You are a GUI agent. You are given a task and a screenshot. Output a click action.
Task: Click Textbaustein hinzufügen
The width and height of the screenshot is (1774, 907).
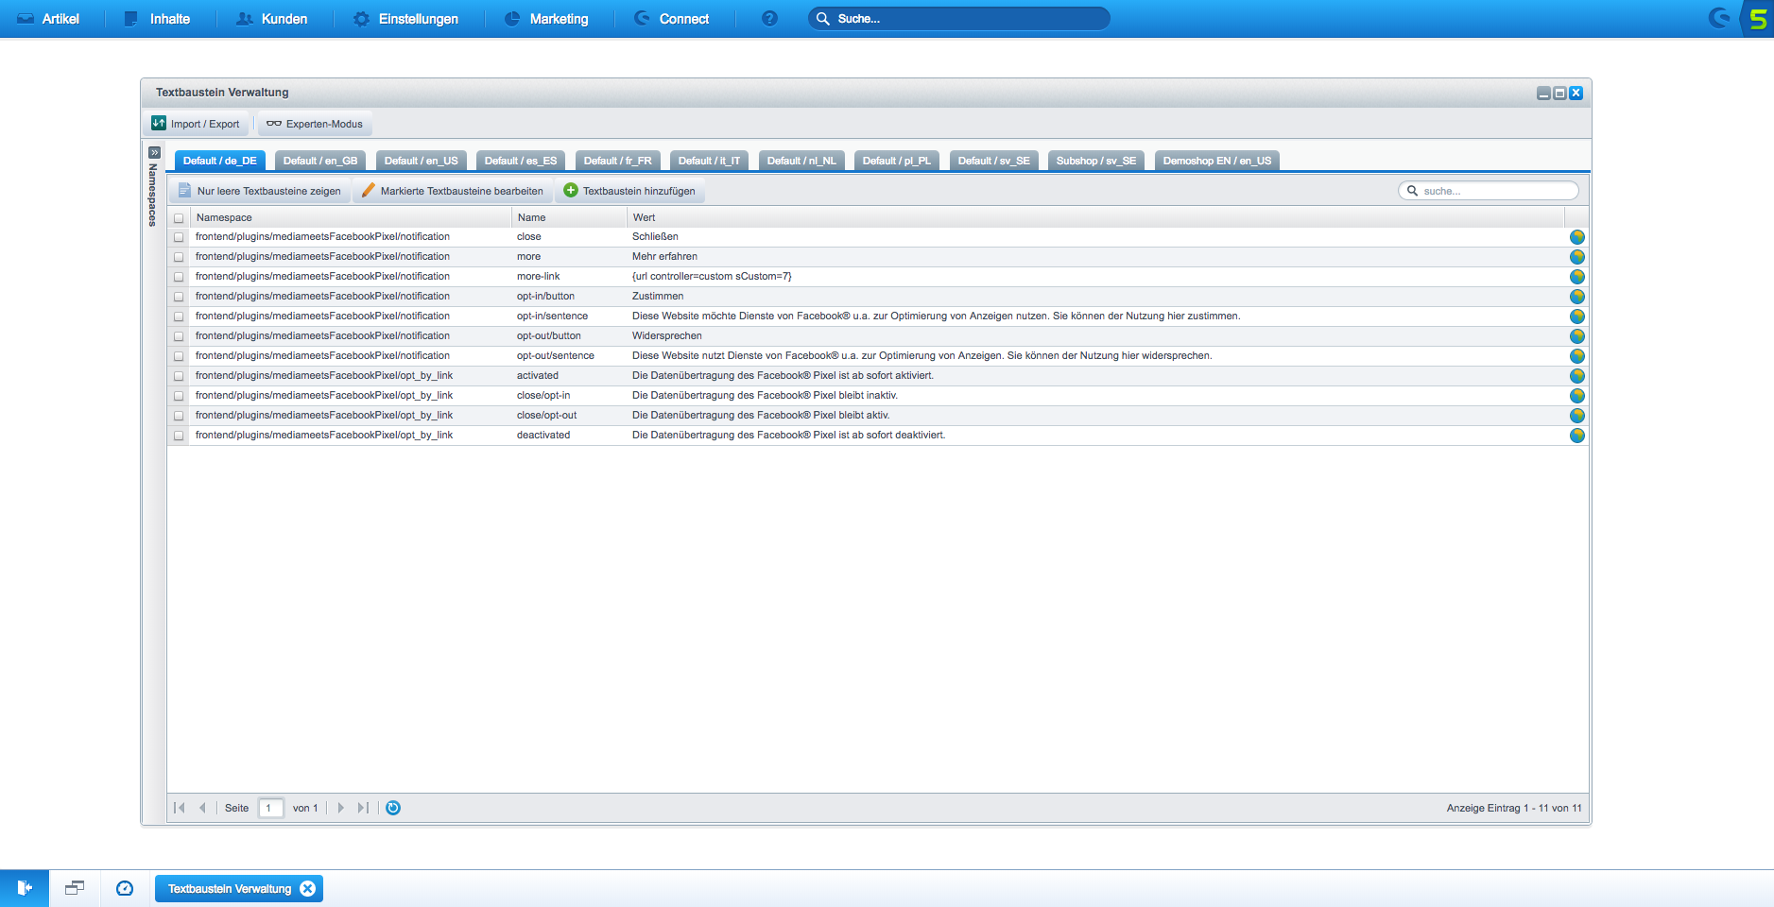tap(629, 191)
